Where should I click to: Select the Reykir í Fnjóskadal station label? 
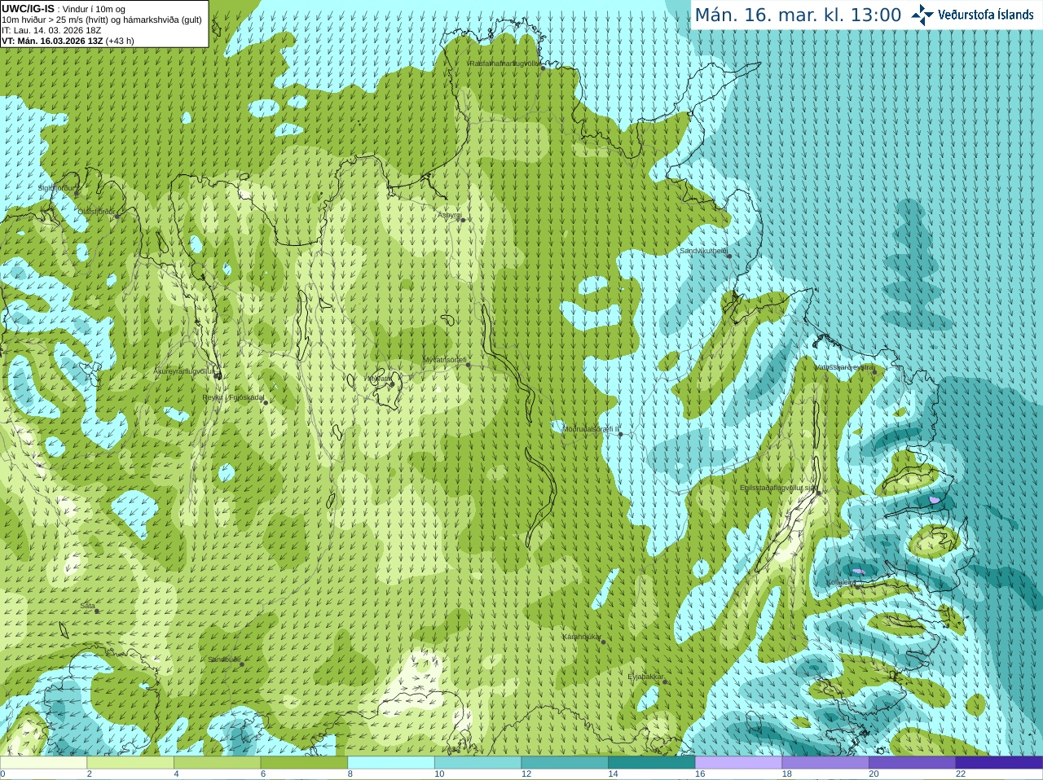pyautogui.click(x=233, y=397)
